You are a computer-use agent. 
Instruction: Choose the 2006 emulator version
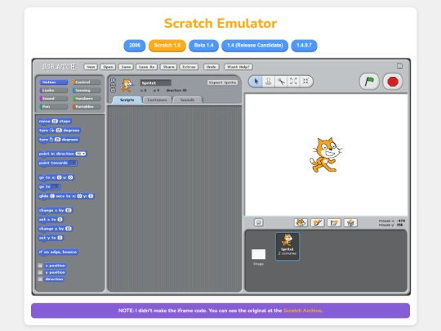(135, 45)
